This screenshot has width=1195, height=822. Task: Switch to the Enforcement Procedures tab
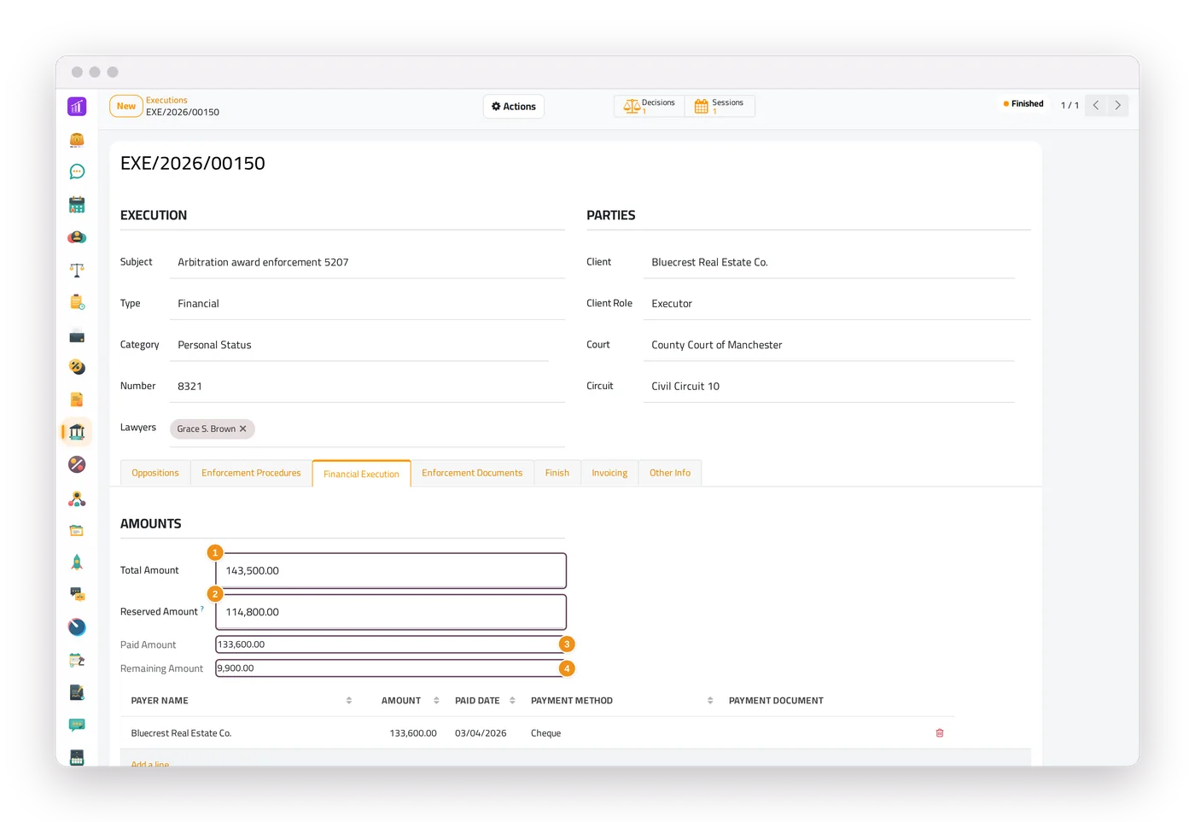pyautogui.click(x=251, y=473)
